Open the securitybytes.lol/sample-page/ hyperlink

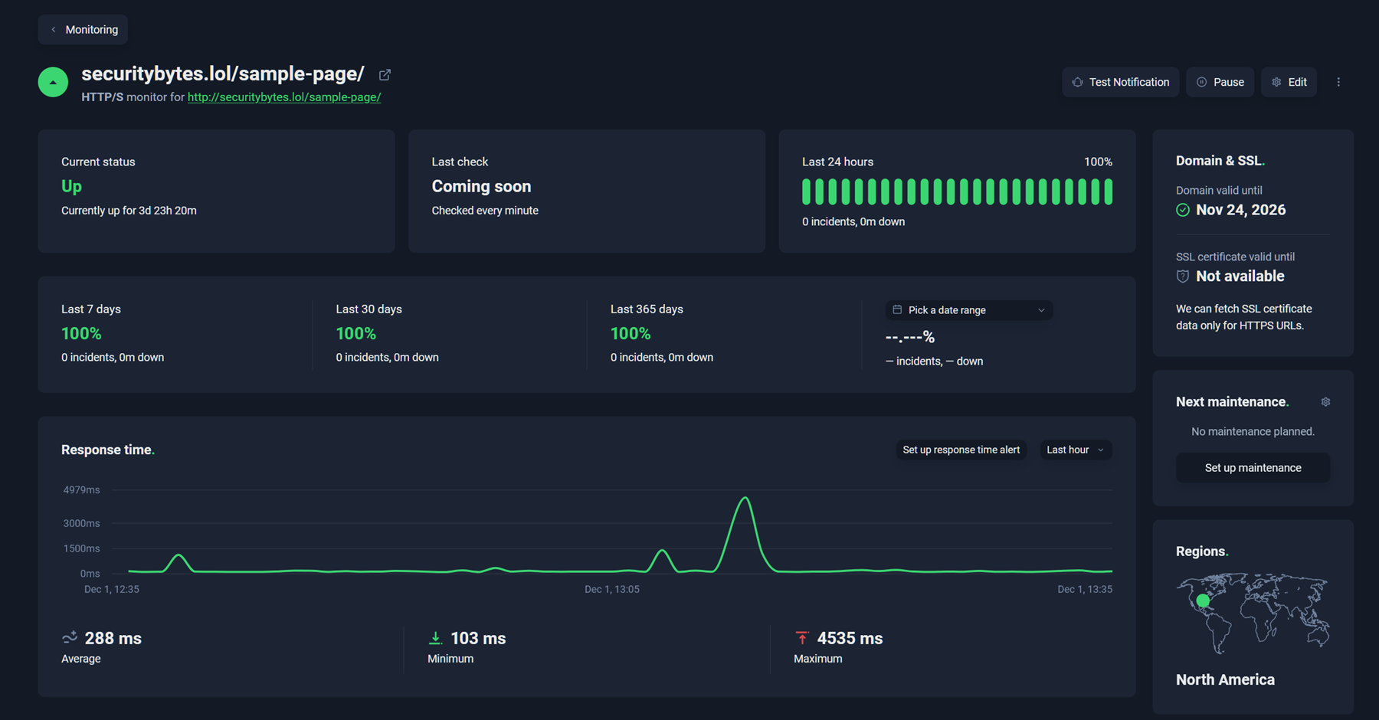click(x=283, y=97)
